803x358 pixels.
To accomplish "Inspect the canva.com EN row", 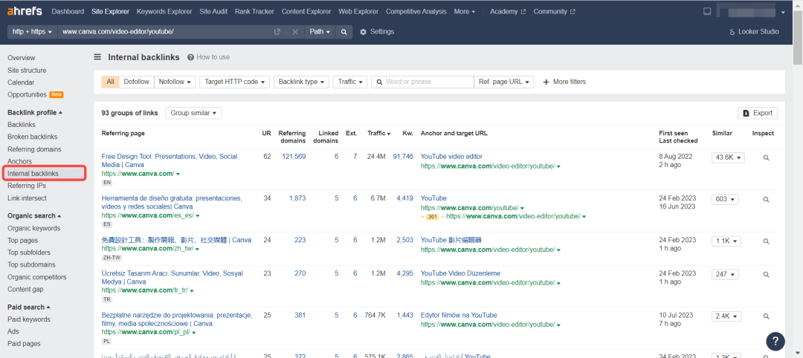I will click(766, 158).
